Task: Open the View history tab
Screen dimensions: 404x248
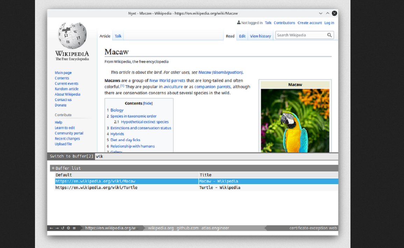Action: click(x=260, y=36)
